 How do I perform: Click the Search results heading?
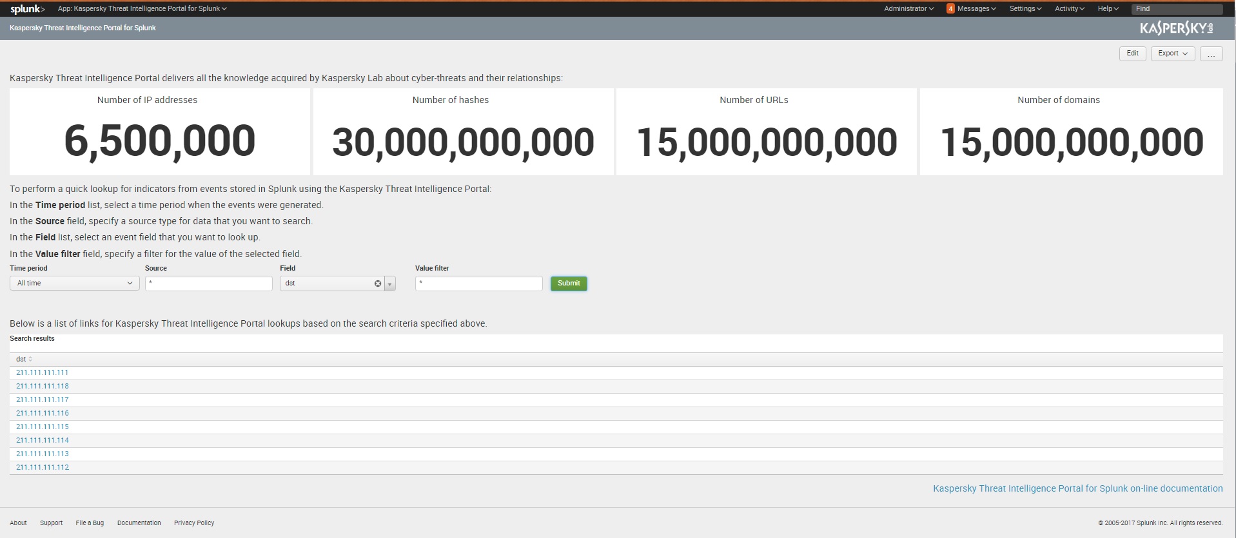click(32, 339)
